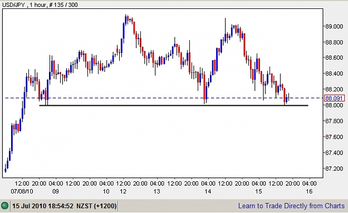Screen dimensions: 348x213
Task: Click the 88.600 price axis label
Action: tap(334, 58)
